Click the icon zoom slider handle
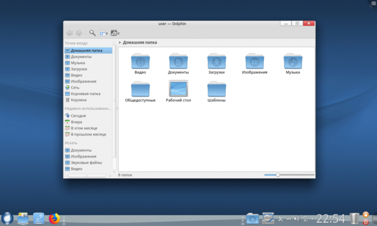The width and height of the screenshot is (377, 226). click(x=277, y=175)
